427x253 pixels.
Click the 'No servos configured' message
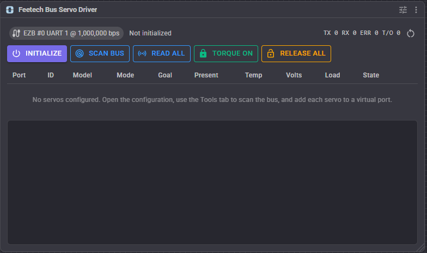click(x=212, y=100)
